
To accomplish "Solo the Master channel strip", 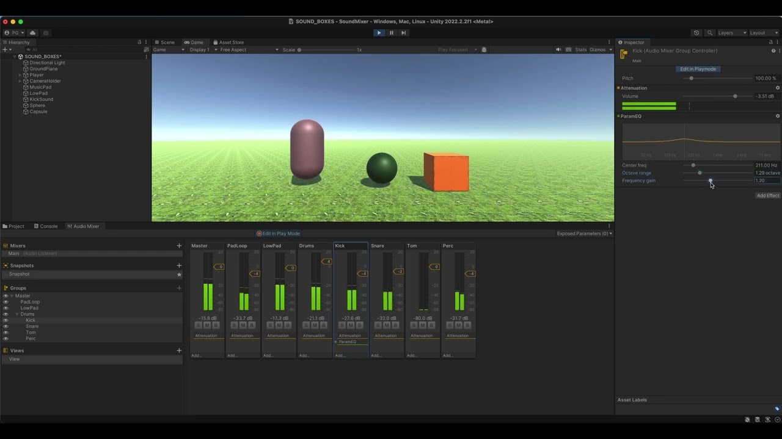I will pos(199,326).
